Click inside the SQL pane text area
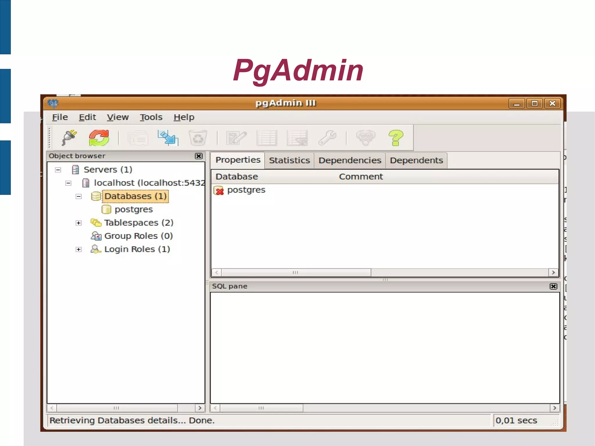 385,348
